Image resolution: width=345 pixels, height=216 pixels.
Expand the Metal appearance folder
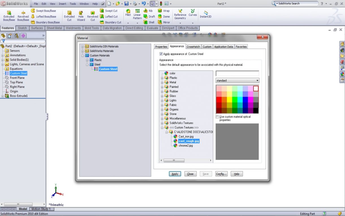point(162,82)
